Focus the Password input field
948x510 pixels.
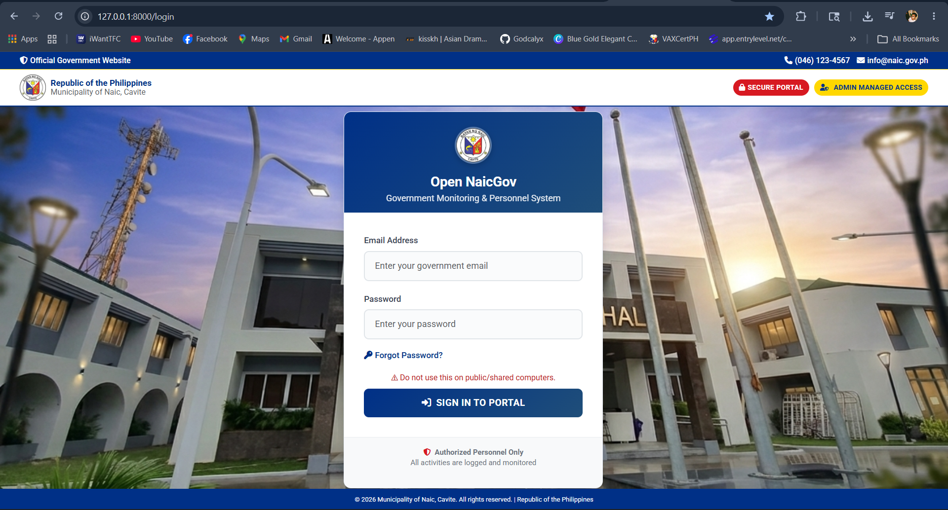click(473, 324)
